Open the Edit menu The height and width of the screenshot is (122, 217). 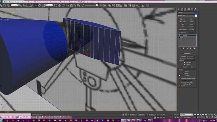point(5,2)
